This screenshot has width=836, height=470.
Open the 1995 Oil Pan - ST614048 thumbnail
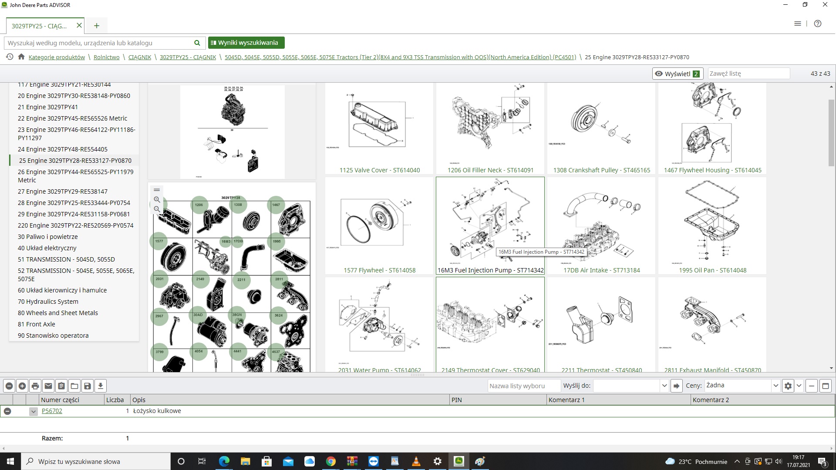[x=712, y=225]
